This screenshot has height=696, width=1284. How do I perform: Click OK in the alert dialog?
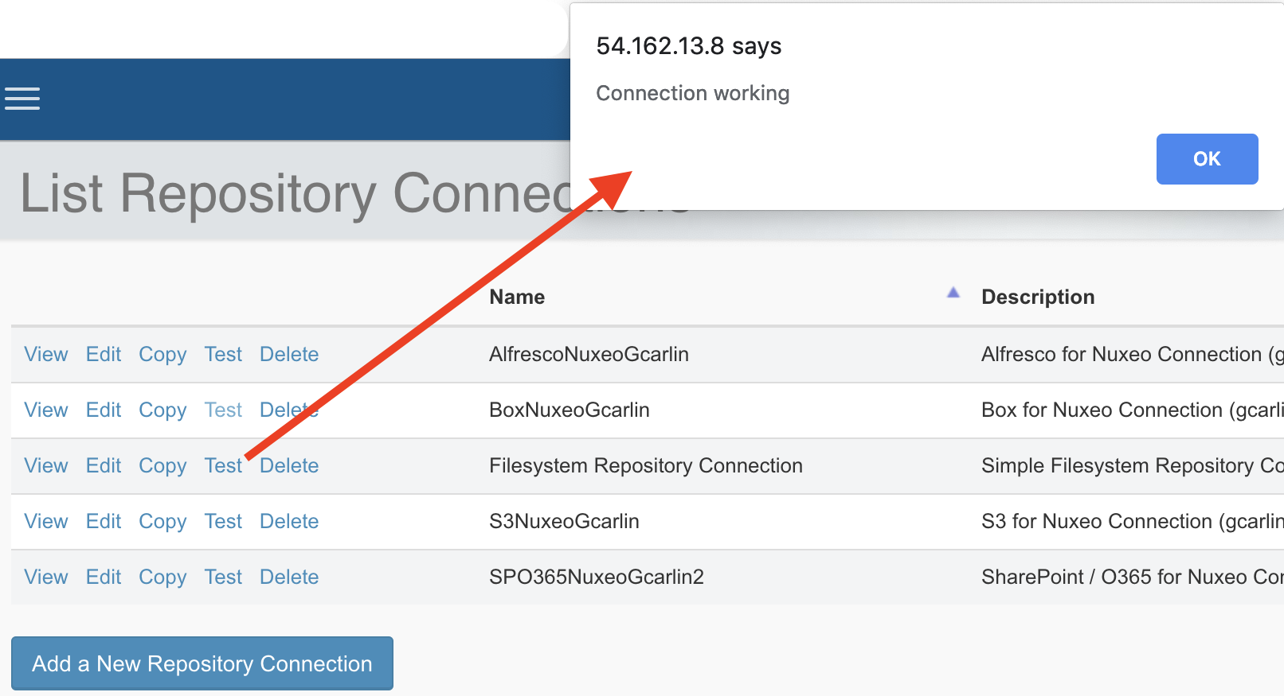tap(1207, 159)
